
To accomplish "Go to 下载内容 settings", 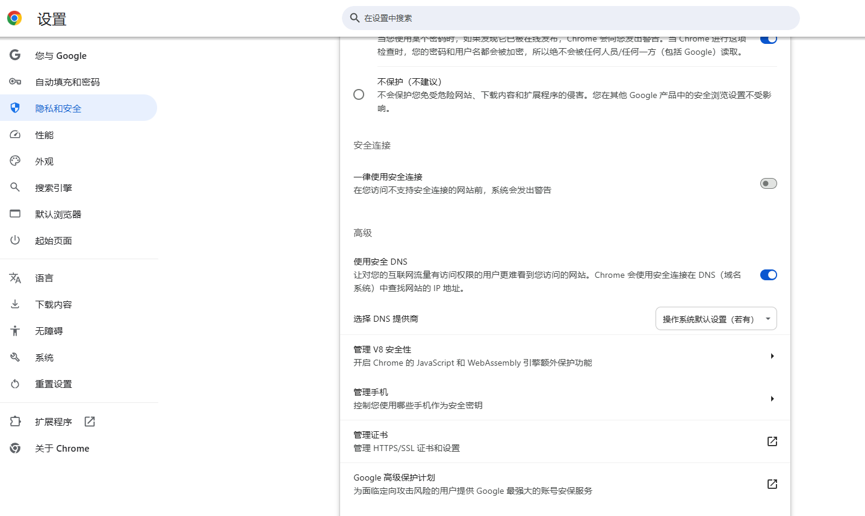I will coord(78,304).
